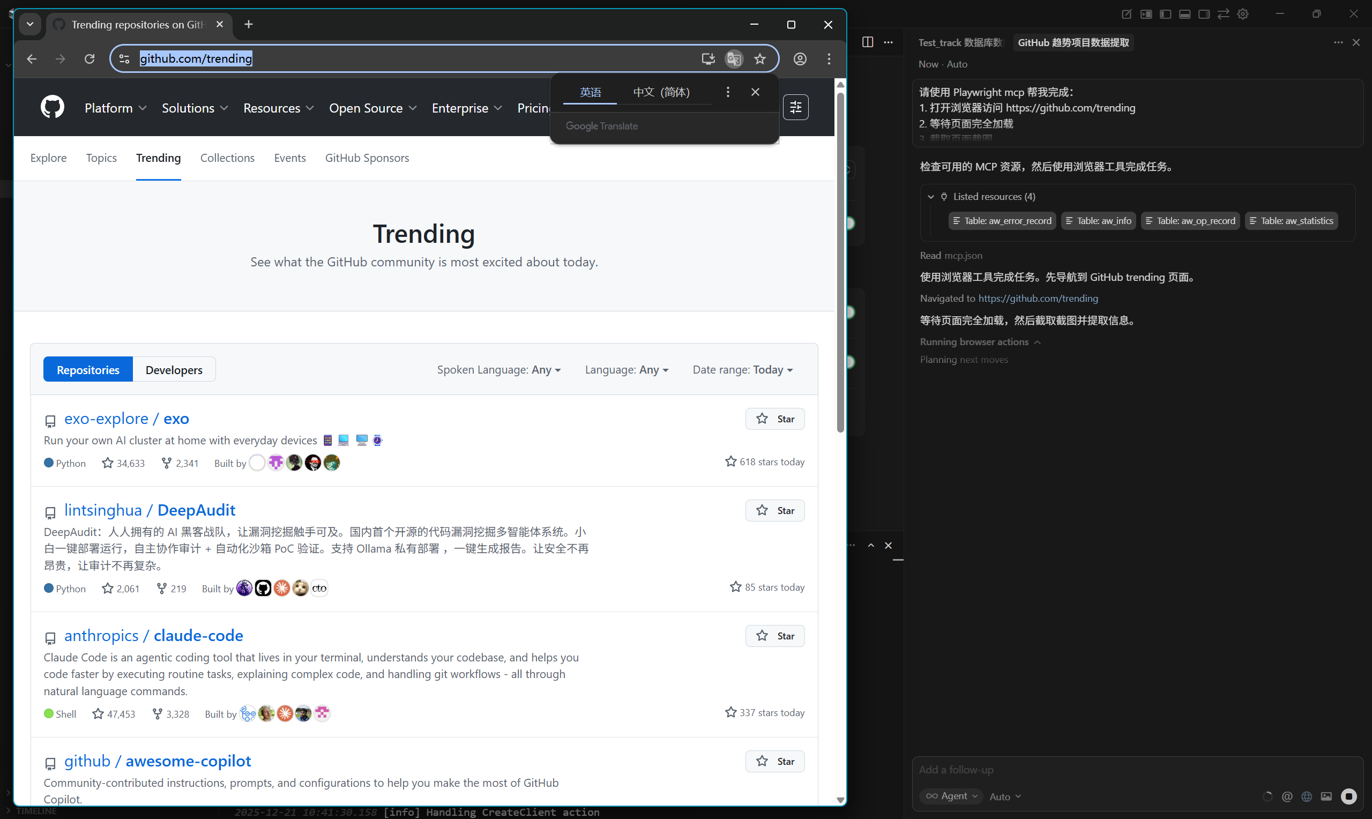The image size is (1372, 819).
Task: Click the stop button in chat input
Action: 1348,796
